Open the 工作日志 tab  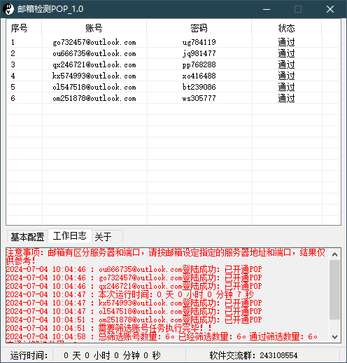point(70,235)
